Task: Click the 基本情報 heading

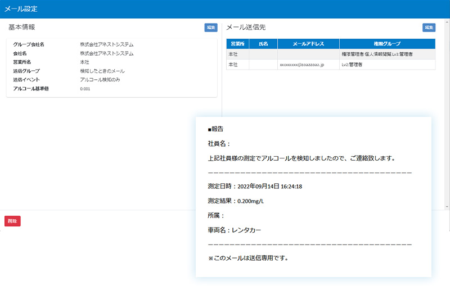Action: [x=21, y=27]
